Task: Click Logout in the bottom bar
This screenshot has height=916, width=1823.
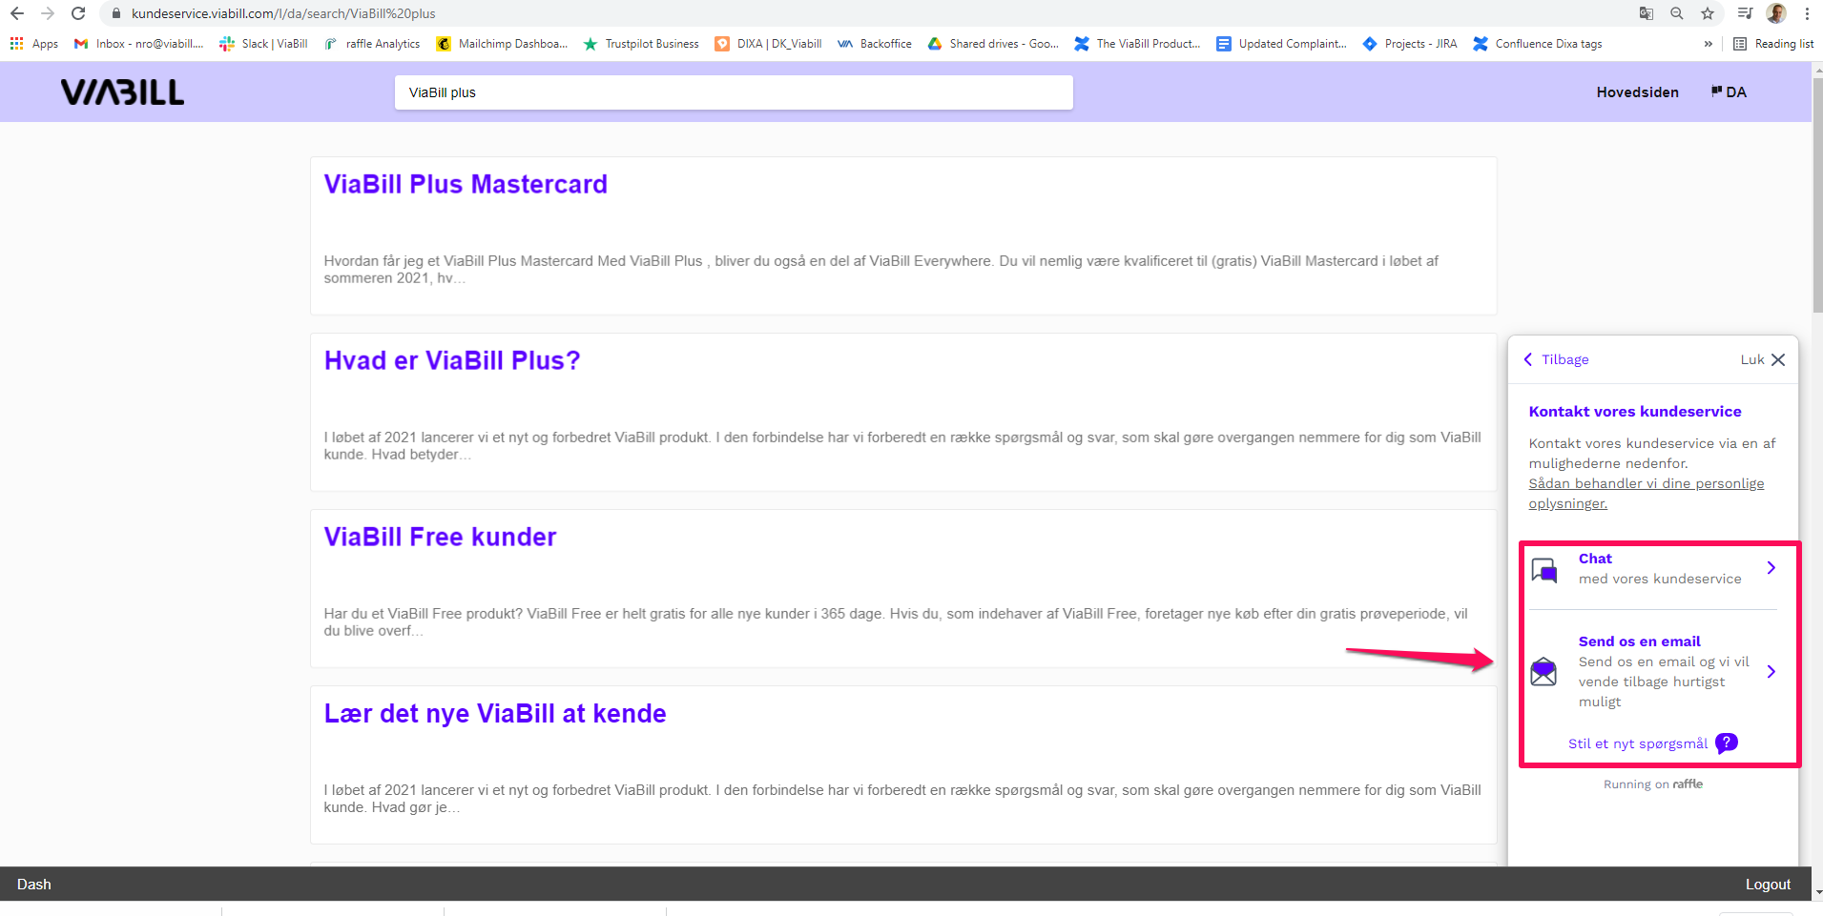Action: (1768, 885)
